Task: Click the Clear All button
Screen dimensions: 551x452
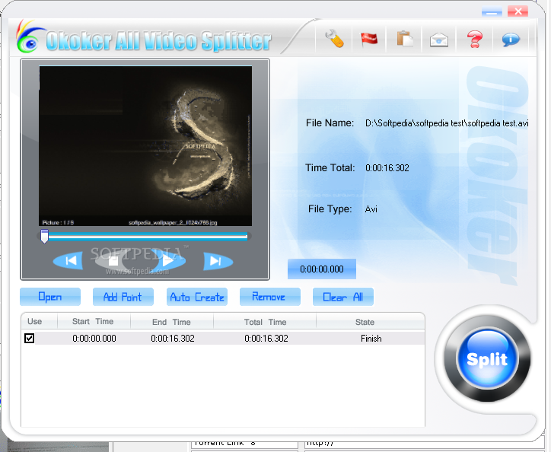Action: pyautogui.click(x=343, y=297)
